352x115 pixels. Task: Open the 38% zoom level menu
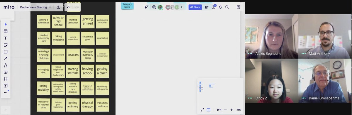(239, 110)
